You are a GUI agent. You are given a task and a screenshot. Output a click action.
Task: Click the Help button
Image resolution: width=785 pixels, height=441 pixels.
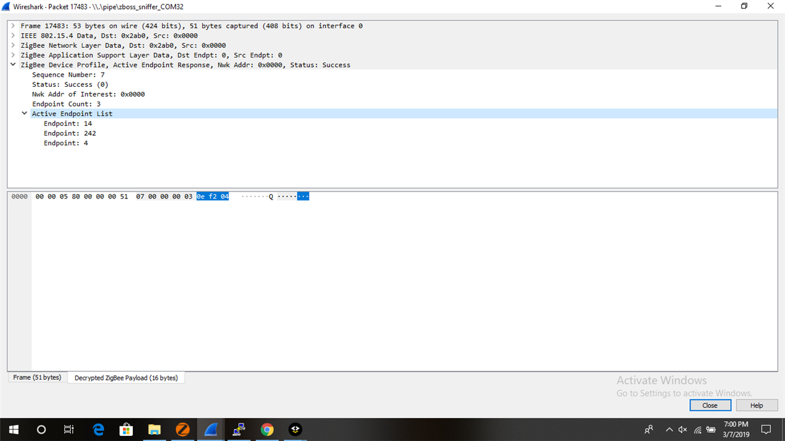click(x=756, y=405)
